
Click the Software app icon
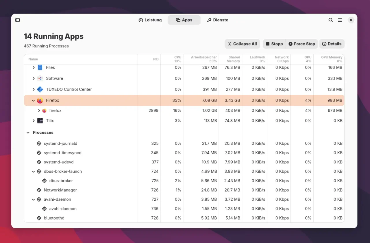click(40, 78)
